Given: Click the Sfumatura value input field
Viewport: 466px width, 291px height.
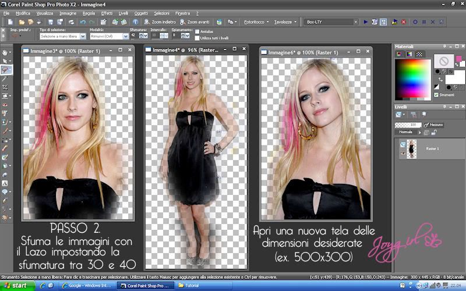Looking at the screenshot, I should [134, 36].
